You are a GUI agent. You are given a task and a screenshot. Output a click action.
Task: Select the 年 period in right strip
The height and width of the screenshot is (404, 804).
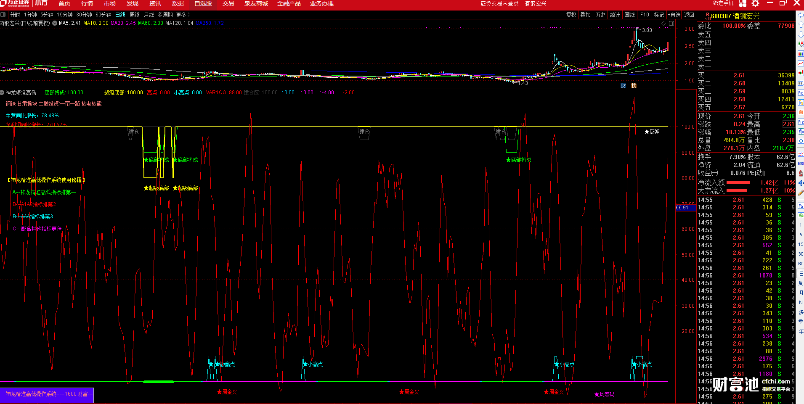click(800, 331)
